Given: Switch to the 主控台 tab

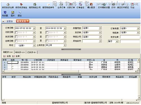Looking at the screenshot, I should coord(10,21).
